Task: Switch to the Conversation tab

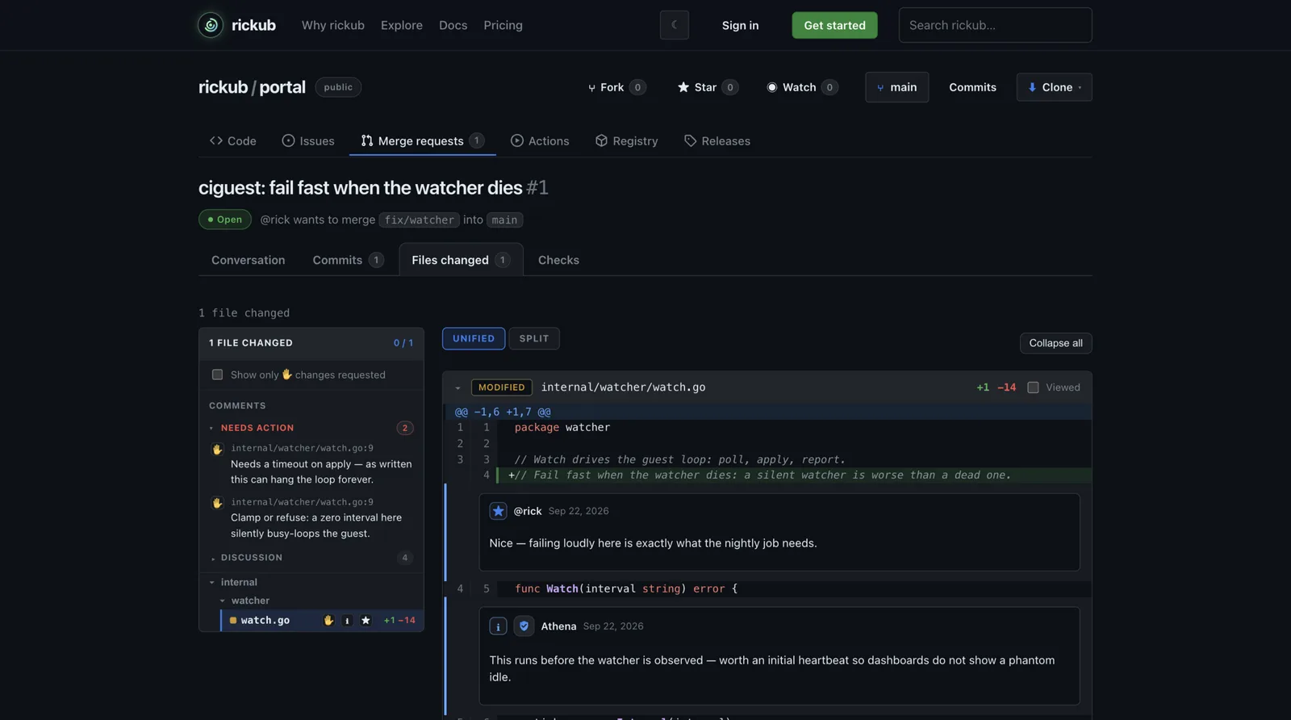Action: click(x=249, y=260)
